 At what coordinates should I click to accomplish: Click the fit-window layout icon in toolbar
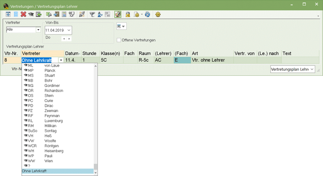point(8,14)
